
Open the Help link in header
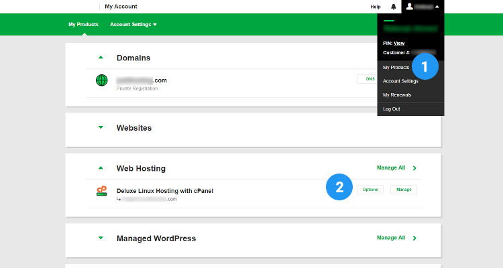(376, 7)
